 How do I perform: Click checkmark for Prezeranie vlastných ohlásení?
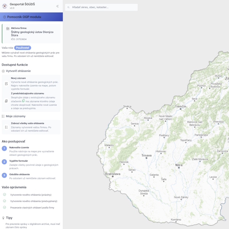[x=5, y=208]
